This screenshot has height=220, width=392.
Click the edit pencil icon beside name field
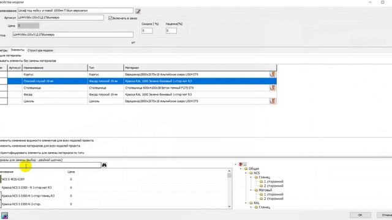click(x=138, y=11)
